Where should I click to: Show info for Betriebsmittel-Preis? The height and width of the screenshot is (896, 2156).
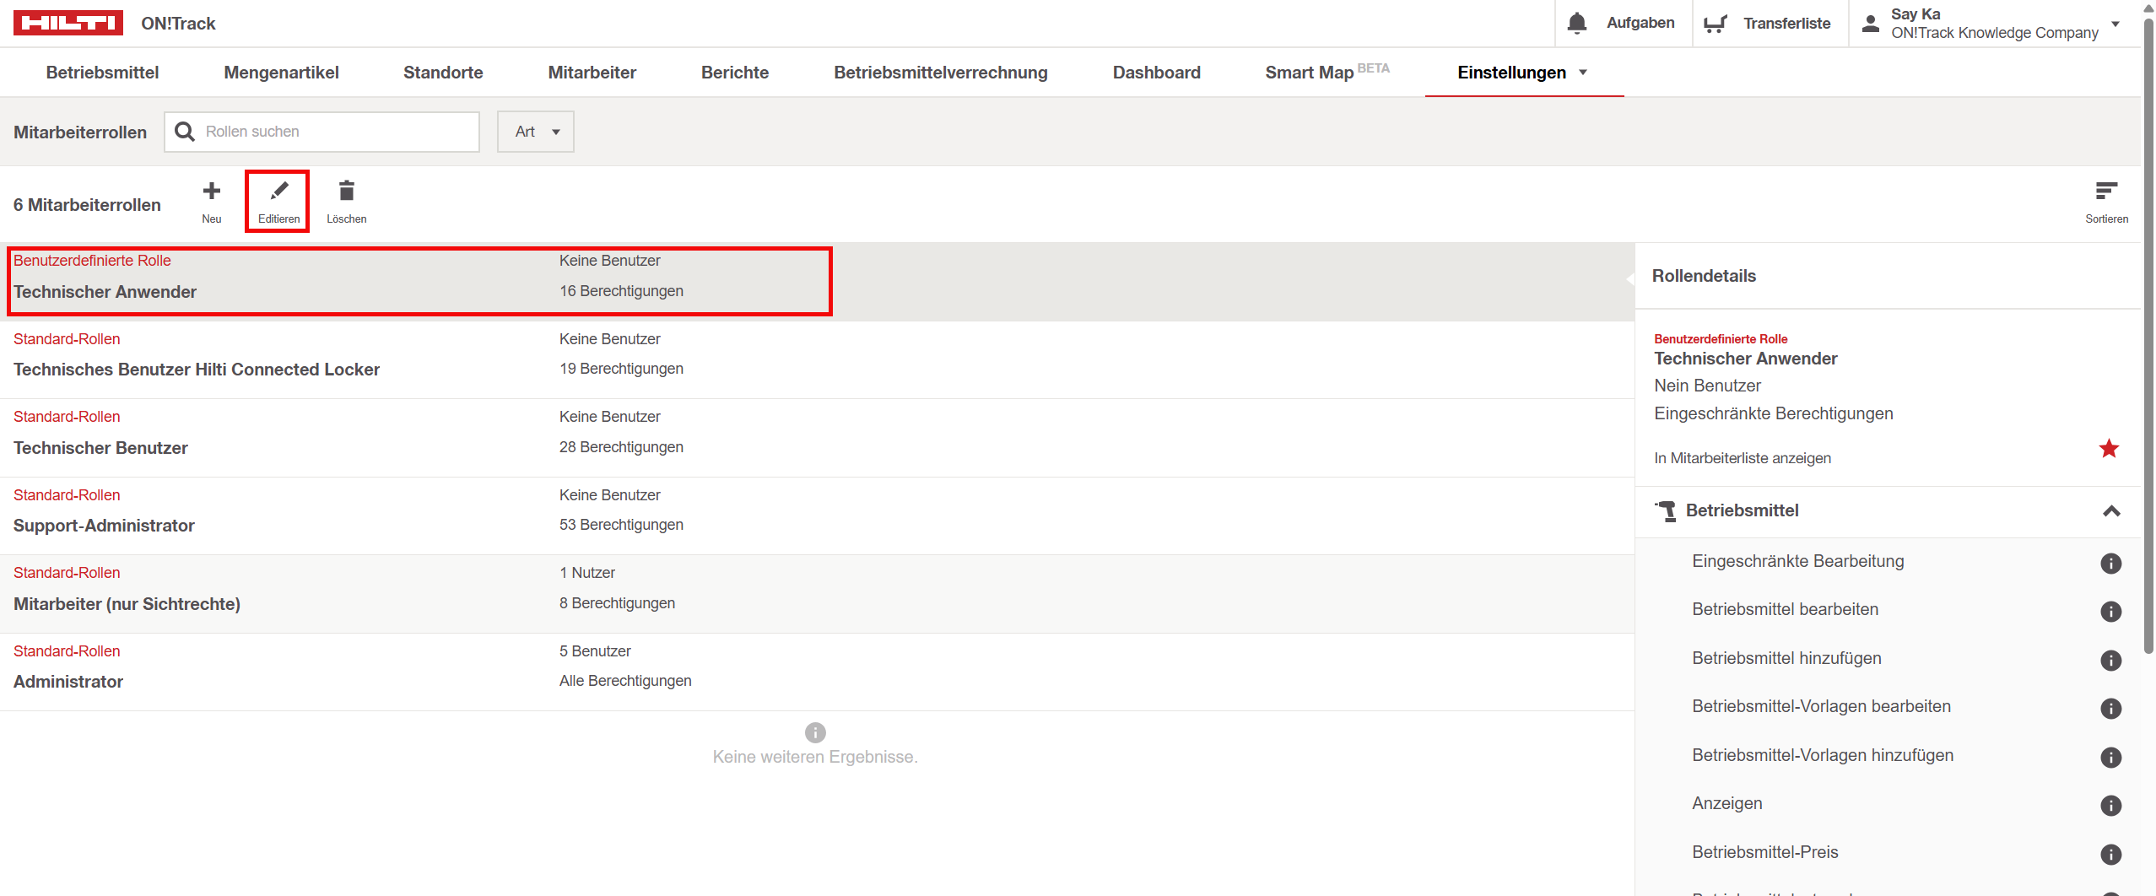[x=2110, y=854]
